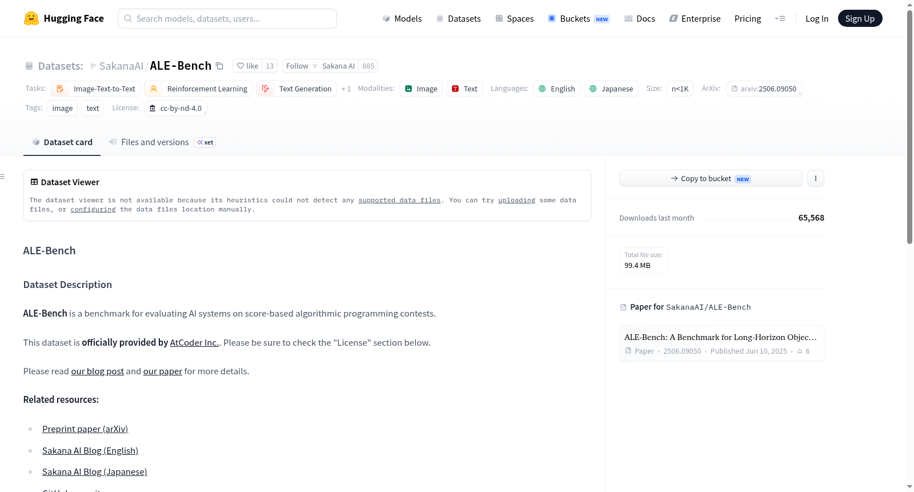The height and width of the screenshot is (492, 914).
Task: Click the image tag
Action: [62, 108]
